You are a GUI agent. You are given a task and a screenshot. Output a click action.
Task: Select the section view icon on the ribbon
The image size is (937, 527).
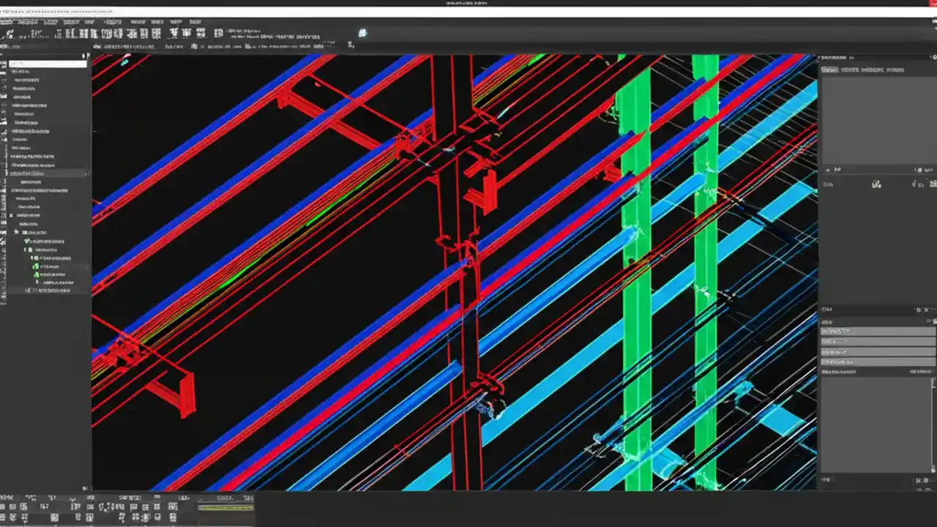click(144, 32)
